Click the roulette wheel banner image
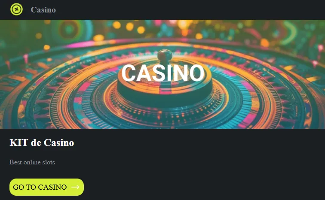Screen dimensions: 325x200 [x=162, y=74]
